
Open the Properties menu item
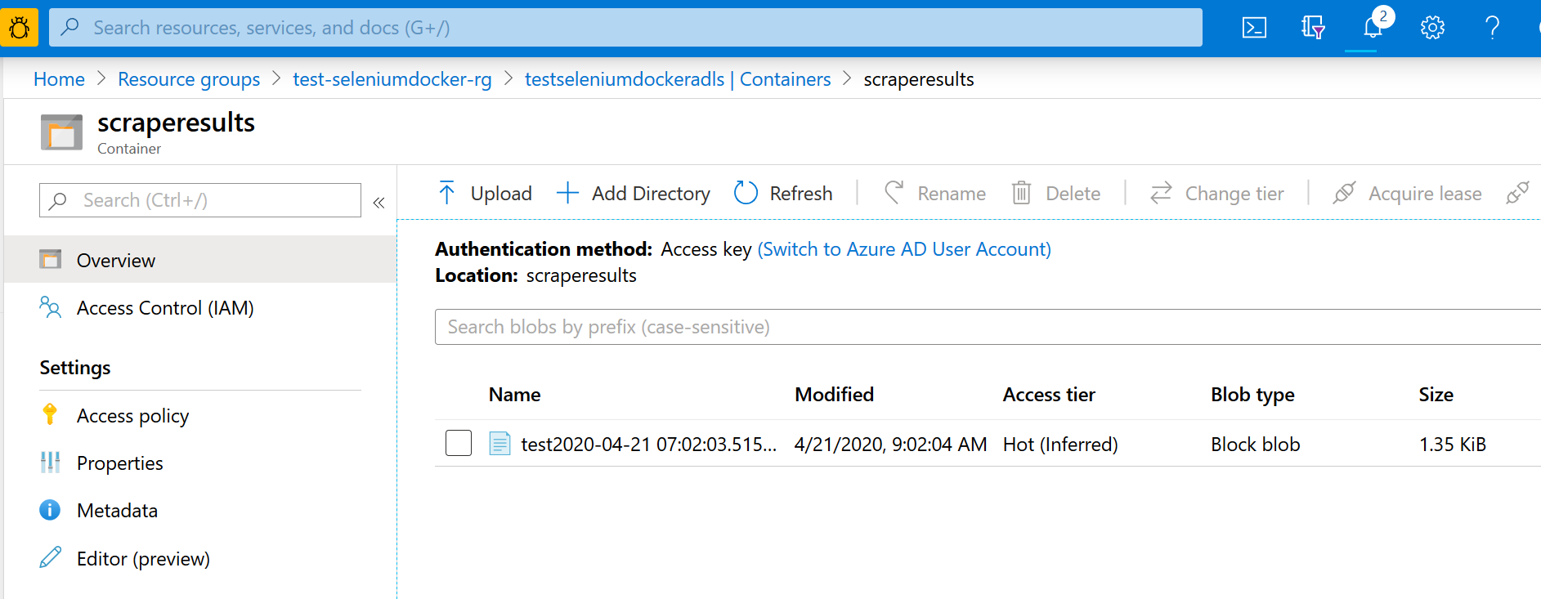click(x=119, y=463)
